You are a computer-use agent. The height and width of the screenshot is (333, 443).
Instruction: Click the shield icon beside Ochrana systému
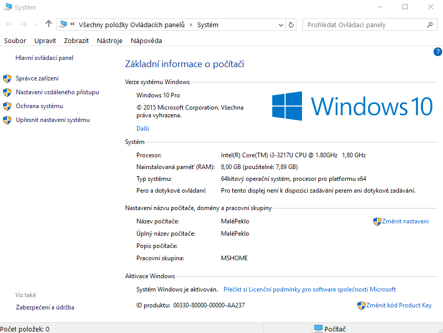tap(7, 106)
